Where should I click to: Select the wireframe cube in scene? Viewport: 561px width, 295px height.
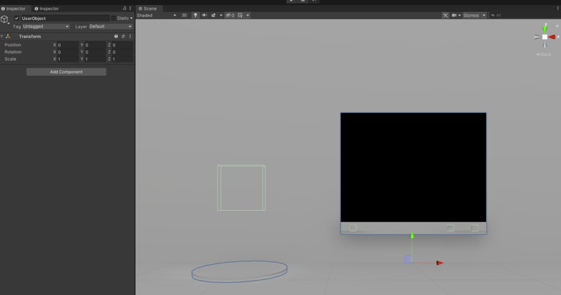click(241, 188)
